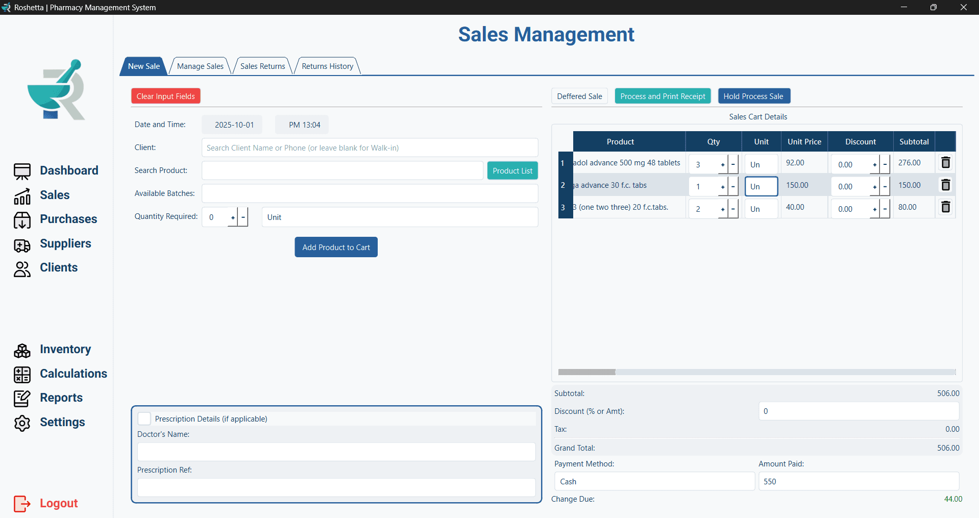Viewport: 979px width, 518px height.
Task: Click Add Product to Cart
Action: pos(336,247)
